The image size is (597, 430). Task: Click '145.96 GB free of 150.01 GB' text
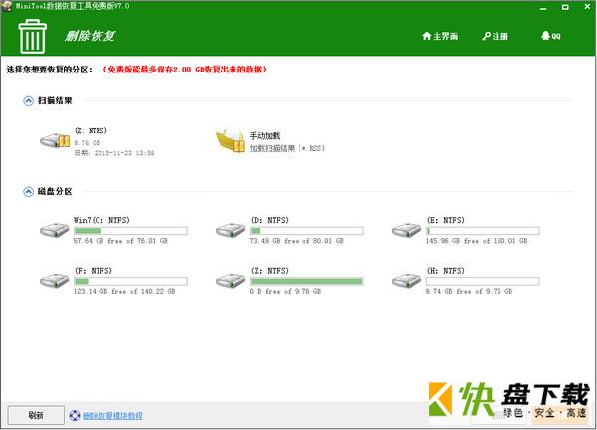pyautogui.click(x=477, y=241)
